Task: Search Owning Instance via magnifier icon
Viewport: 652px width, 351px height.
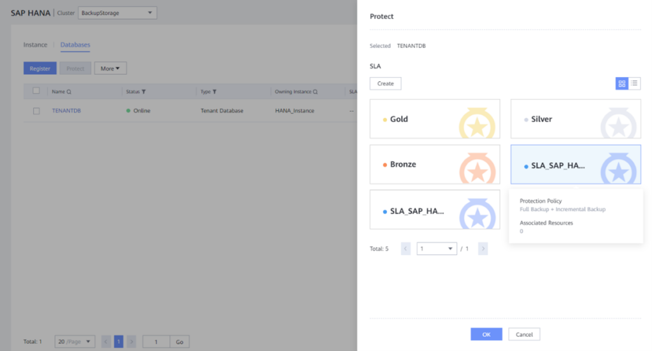Action: (x=315, y=92)
